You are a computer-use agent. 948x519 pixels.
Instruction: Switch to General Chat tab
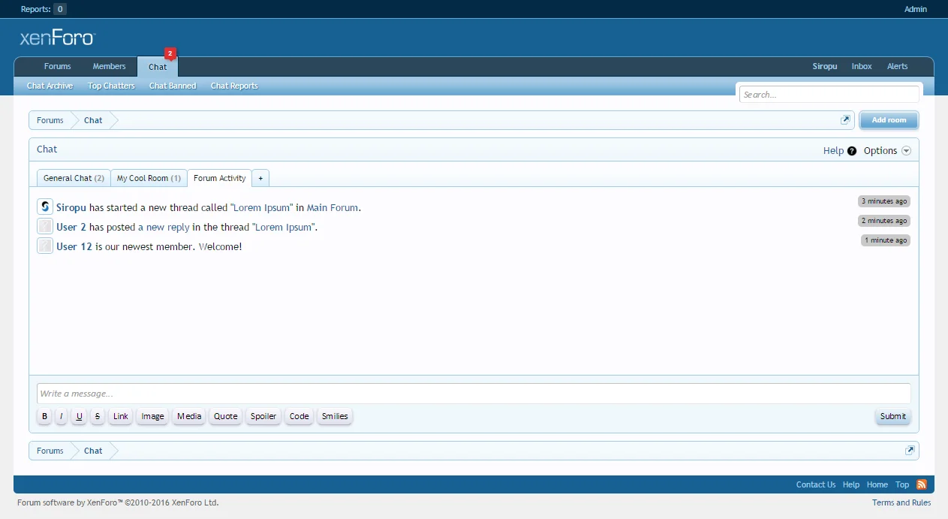(x=74, y=178)
